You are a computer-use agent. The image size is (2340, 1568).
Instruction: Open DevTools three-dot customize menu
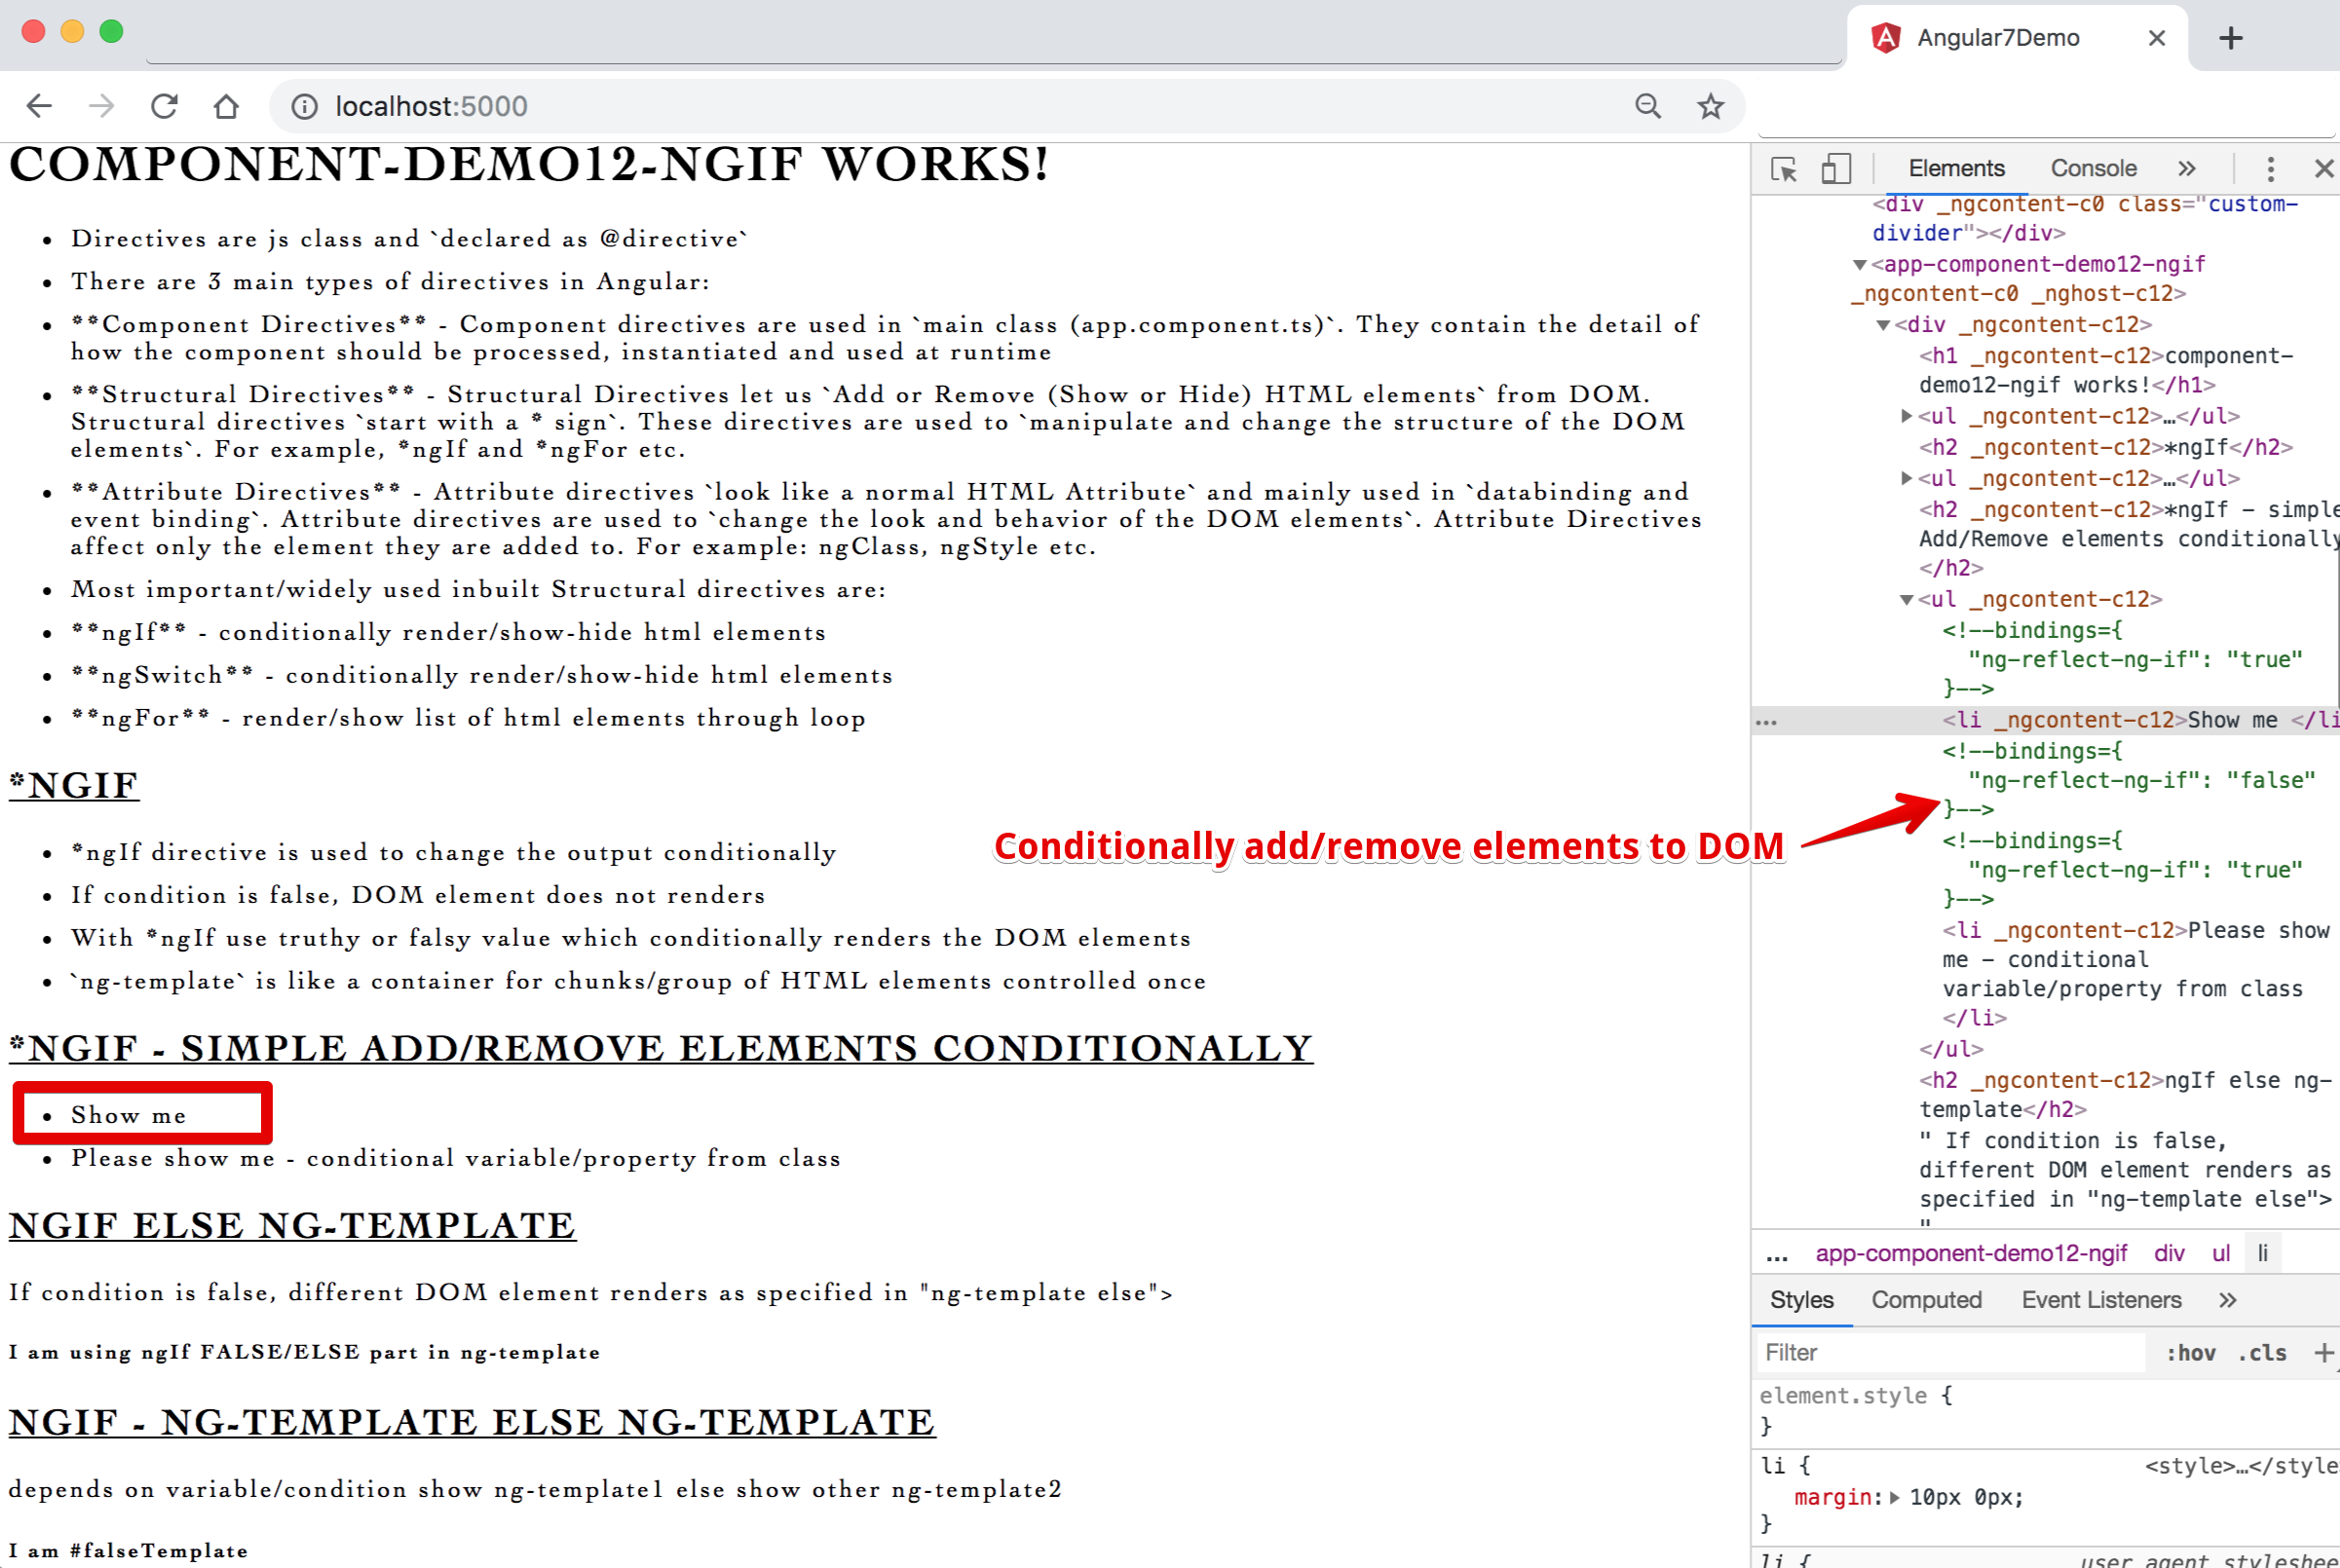[x=2270, y=168]
